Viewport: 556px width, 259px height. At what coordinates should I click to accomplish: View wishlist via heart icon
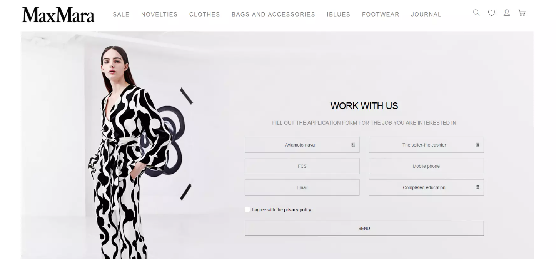[x=491, y=13]
